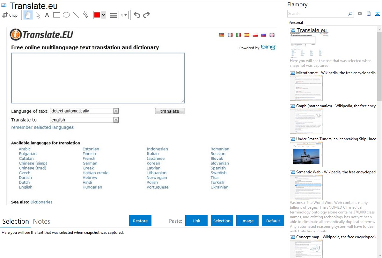Image resolution: width=382 pixels, height=258 pixels.
Task: Undo the last annotation
Action: pyautogui.click(x=137, y=15)
